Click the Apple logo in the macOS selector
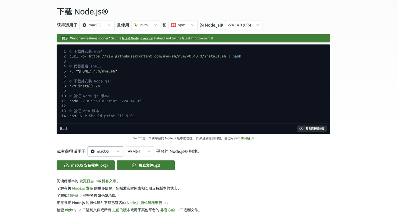 point(85,25)
